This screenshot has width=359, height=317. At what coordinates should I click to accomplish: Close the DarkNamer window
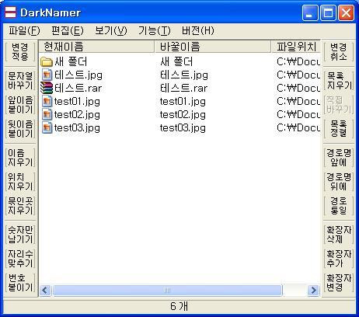(x=346, y=12)
